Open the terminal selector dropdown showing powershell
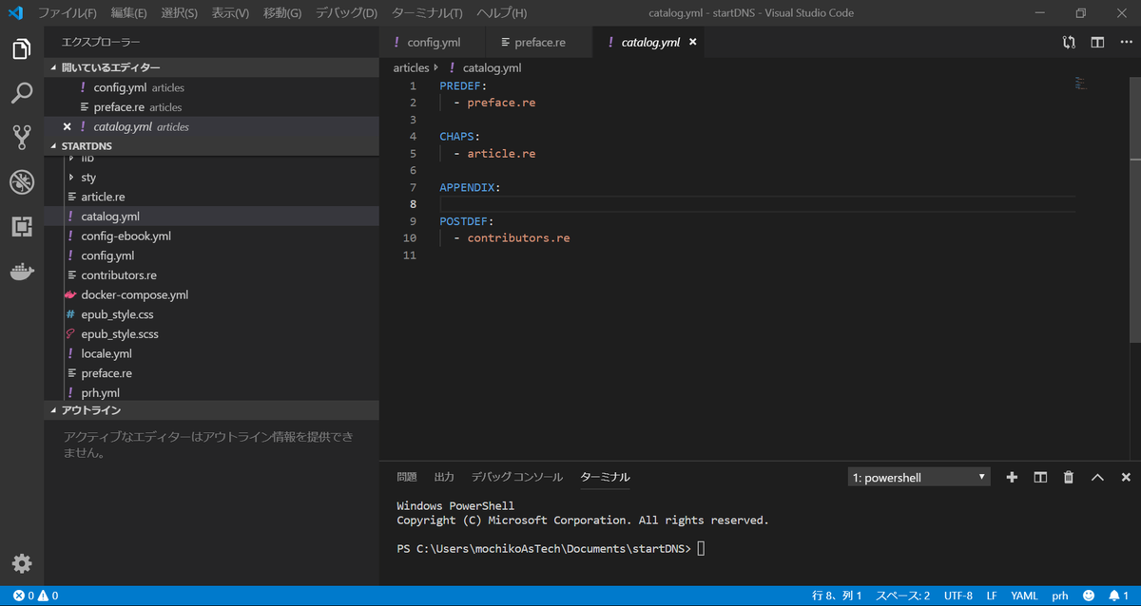The height and width of the screenshot is (606, 1141). (919, 477)
